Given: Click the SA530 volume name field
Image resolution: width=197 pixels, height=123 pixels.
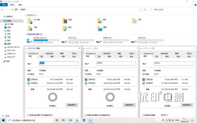Looking at the screenshot, I should [x=174, y=63].
